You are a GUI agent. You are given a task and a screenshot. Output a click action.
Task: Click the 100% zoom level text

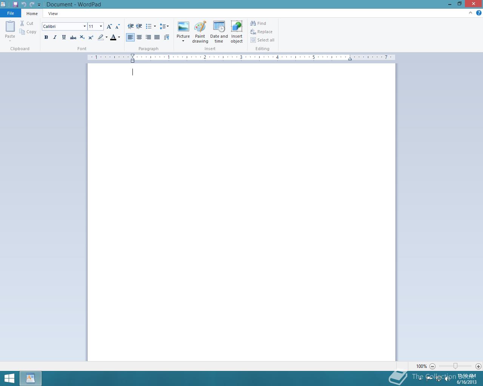(x=421, y=366)
